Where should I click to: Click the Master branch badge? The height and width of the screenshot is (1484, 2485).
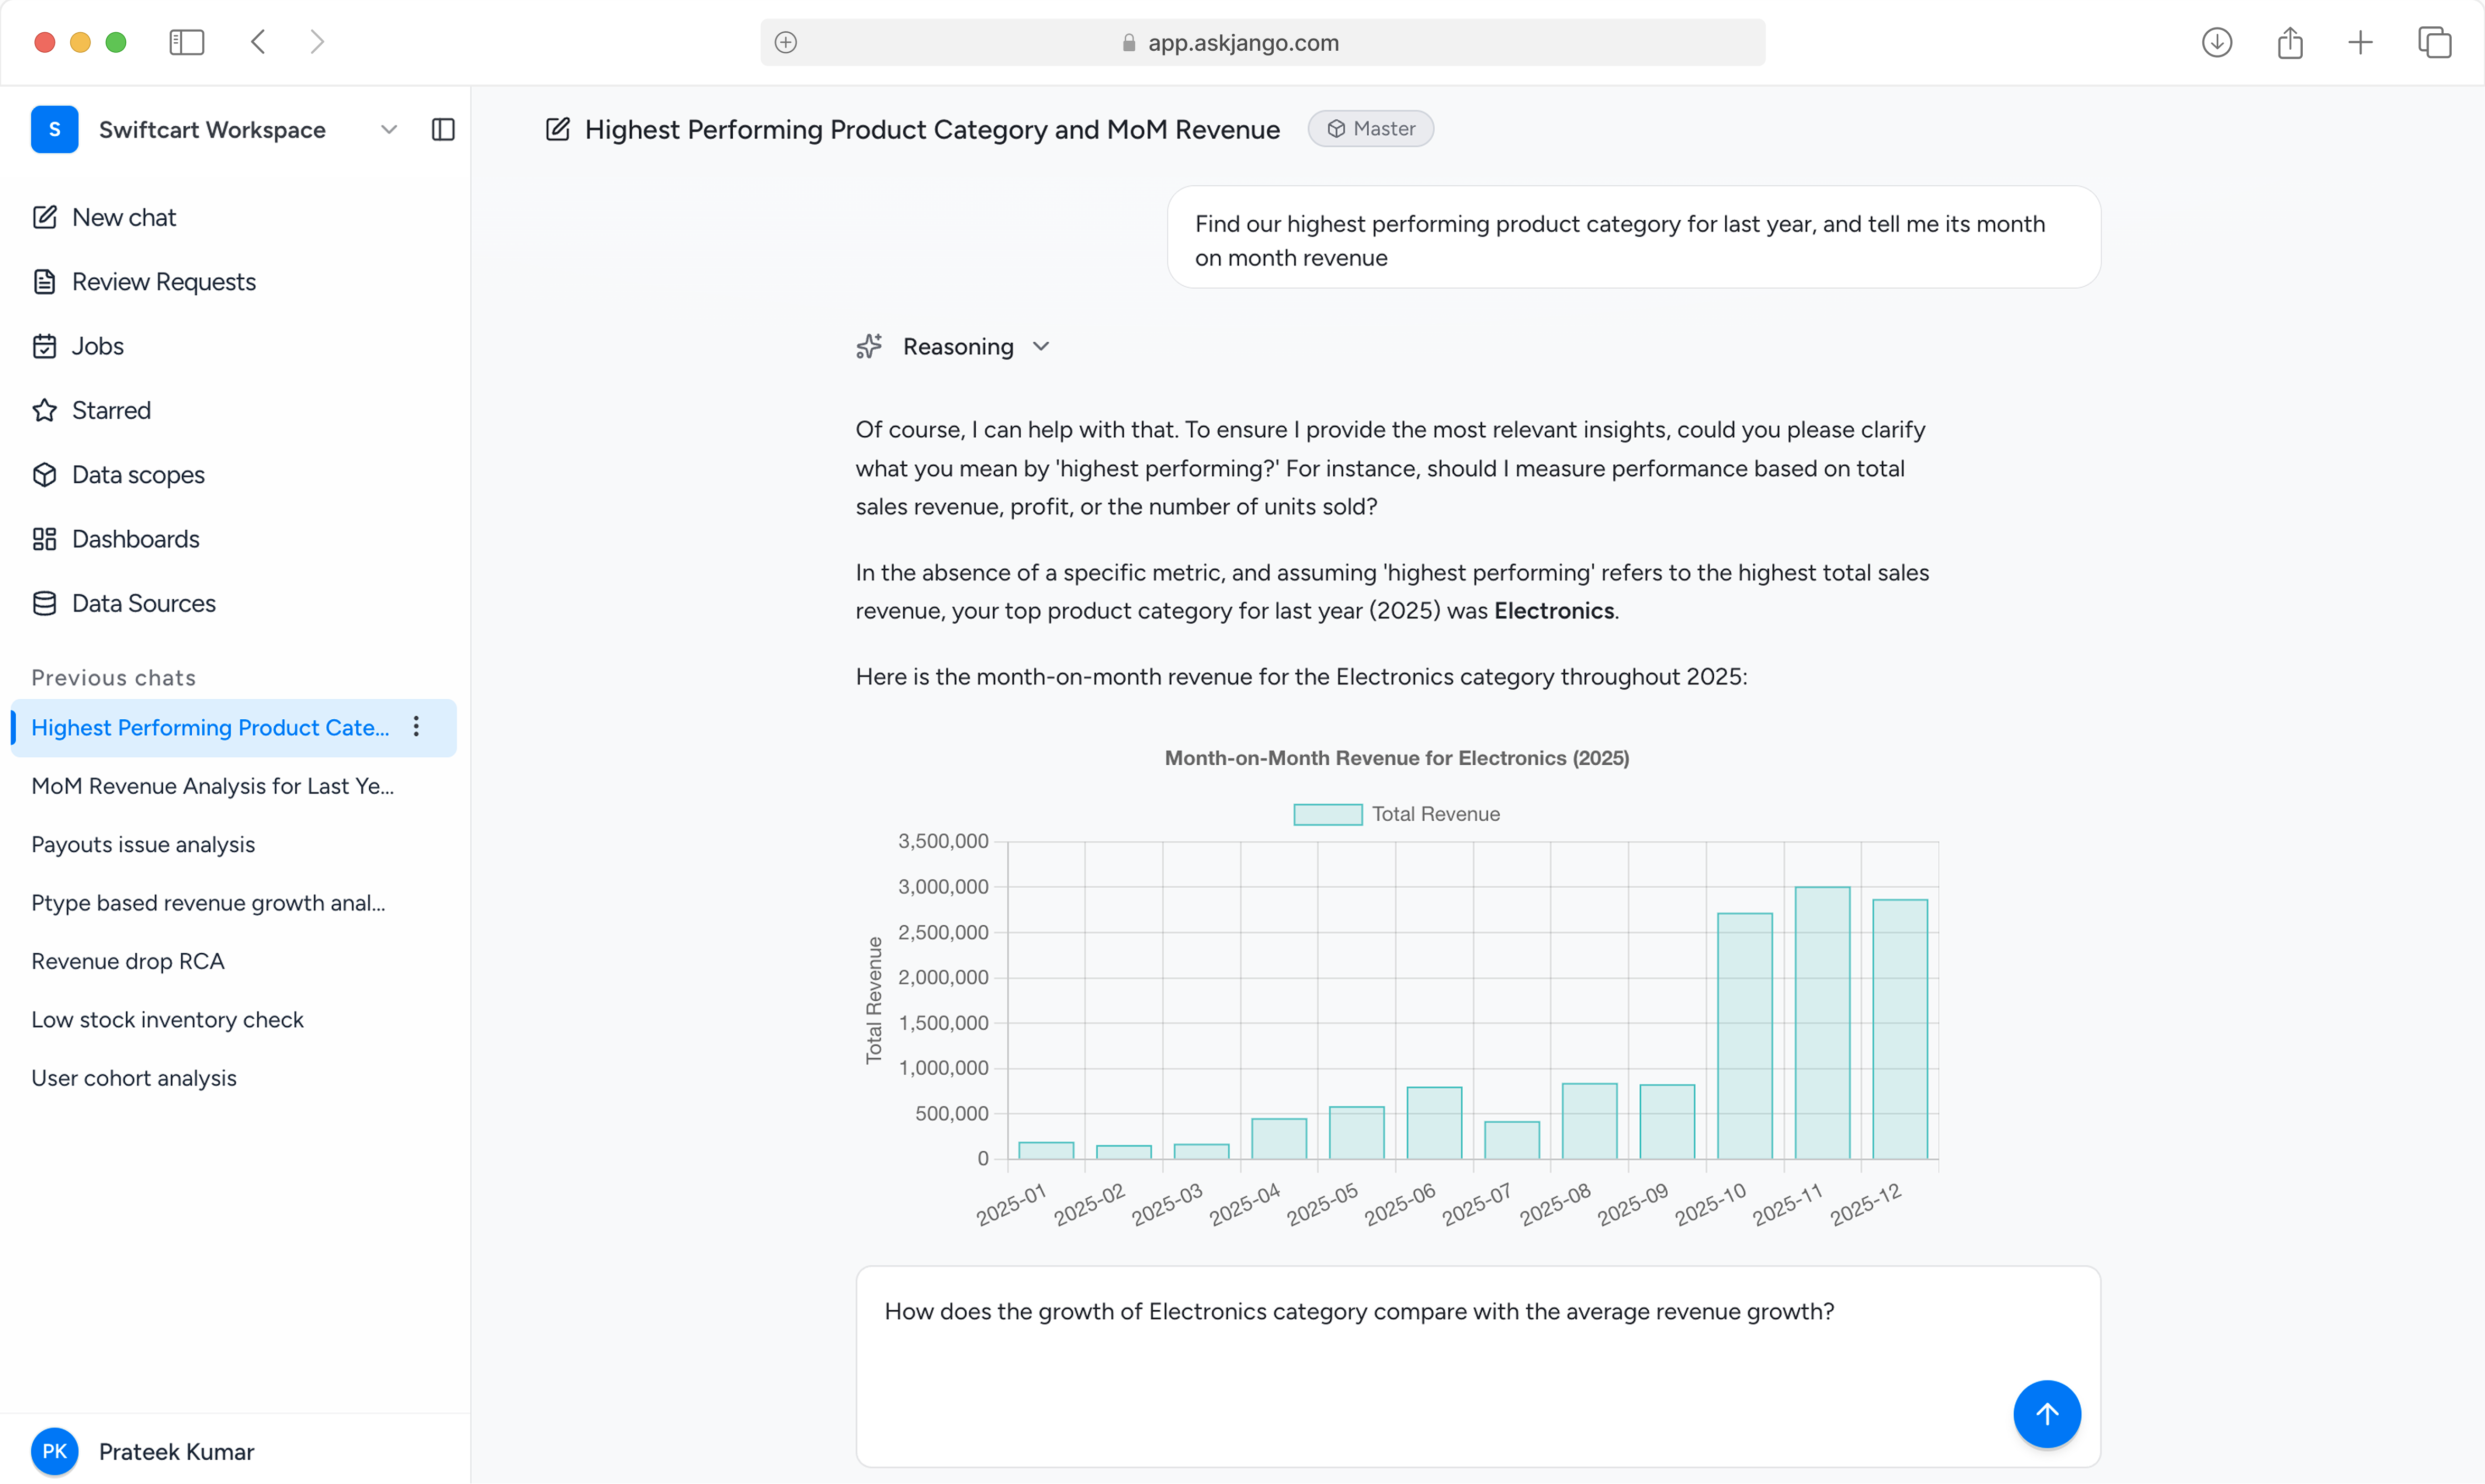(x=1370, y=128)
